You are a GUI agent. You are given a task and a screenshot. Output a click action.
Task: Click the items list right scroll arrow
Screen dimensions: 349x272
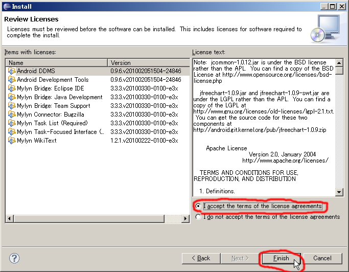pyautogui.click(x=185, y=219)
